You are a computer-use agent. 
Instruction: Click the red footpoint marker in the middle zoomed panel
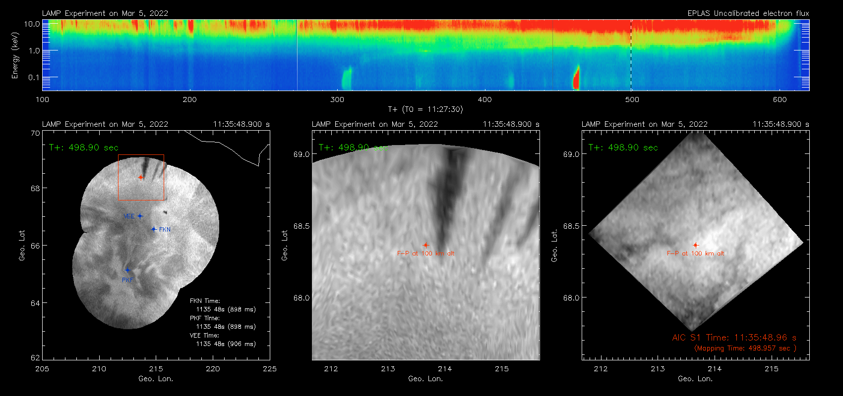pyautogui.click(x=425, y=245)
